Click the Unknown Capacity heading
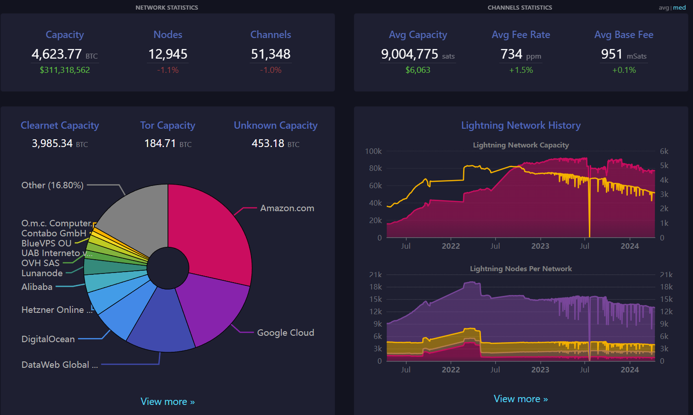Screen dimensions: 693x415 coord(275,126)
